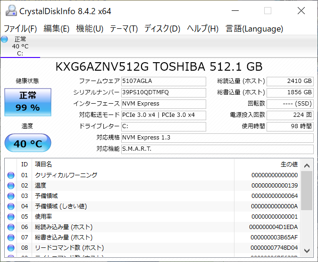The image size is (318, 262).
Task: Click the serial number field 39PS10QDTMFQ
Action: [x=164, y=93]
